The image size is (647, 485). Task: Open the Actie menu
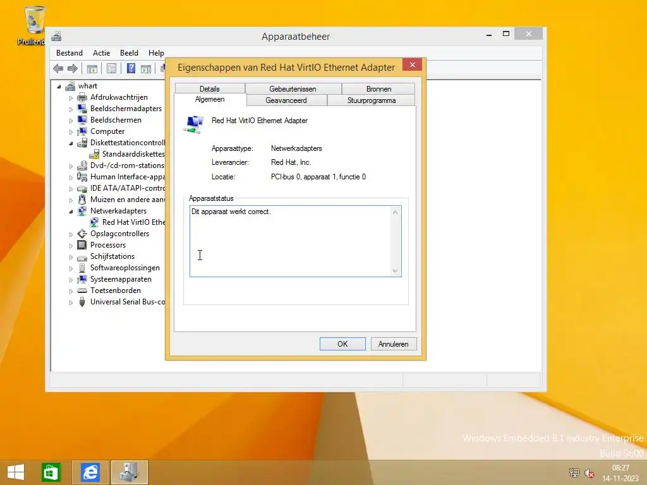point(102,53)
